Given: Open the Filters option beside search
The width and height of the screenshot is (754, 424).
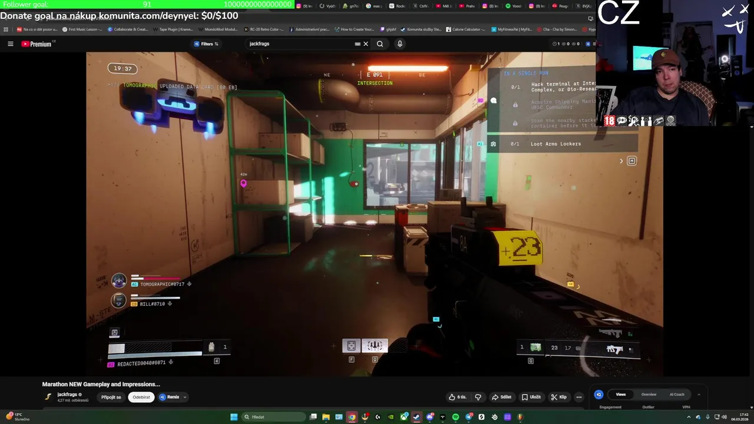Looking at the screenshot, I should (206, 44).
